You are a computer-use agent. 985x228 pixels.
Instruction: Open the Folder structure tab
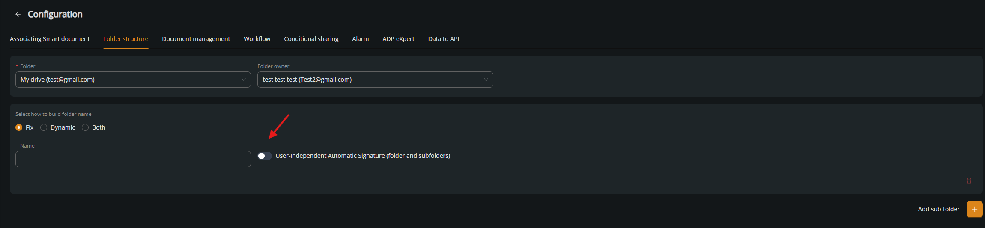pyautogui.click(x=126, y=39)
